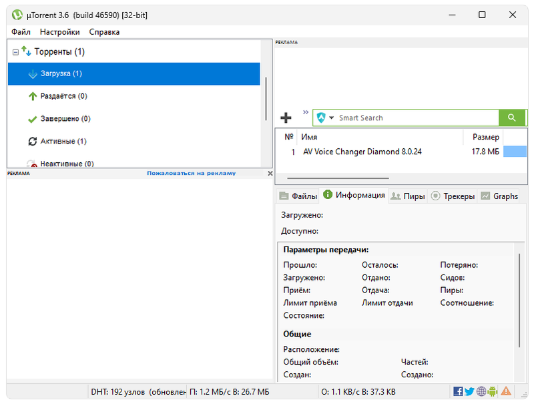Switch to the Трекеры tab
This screenshot has height=404, width=534.
pos(453,196)
